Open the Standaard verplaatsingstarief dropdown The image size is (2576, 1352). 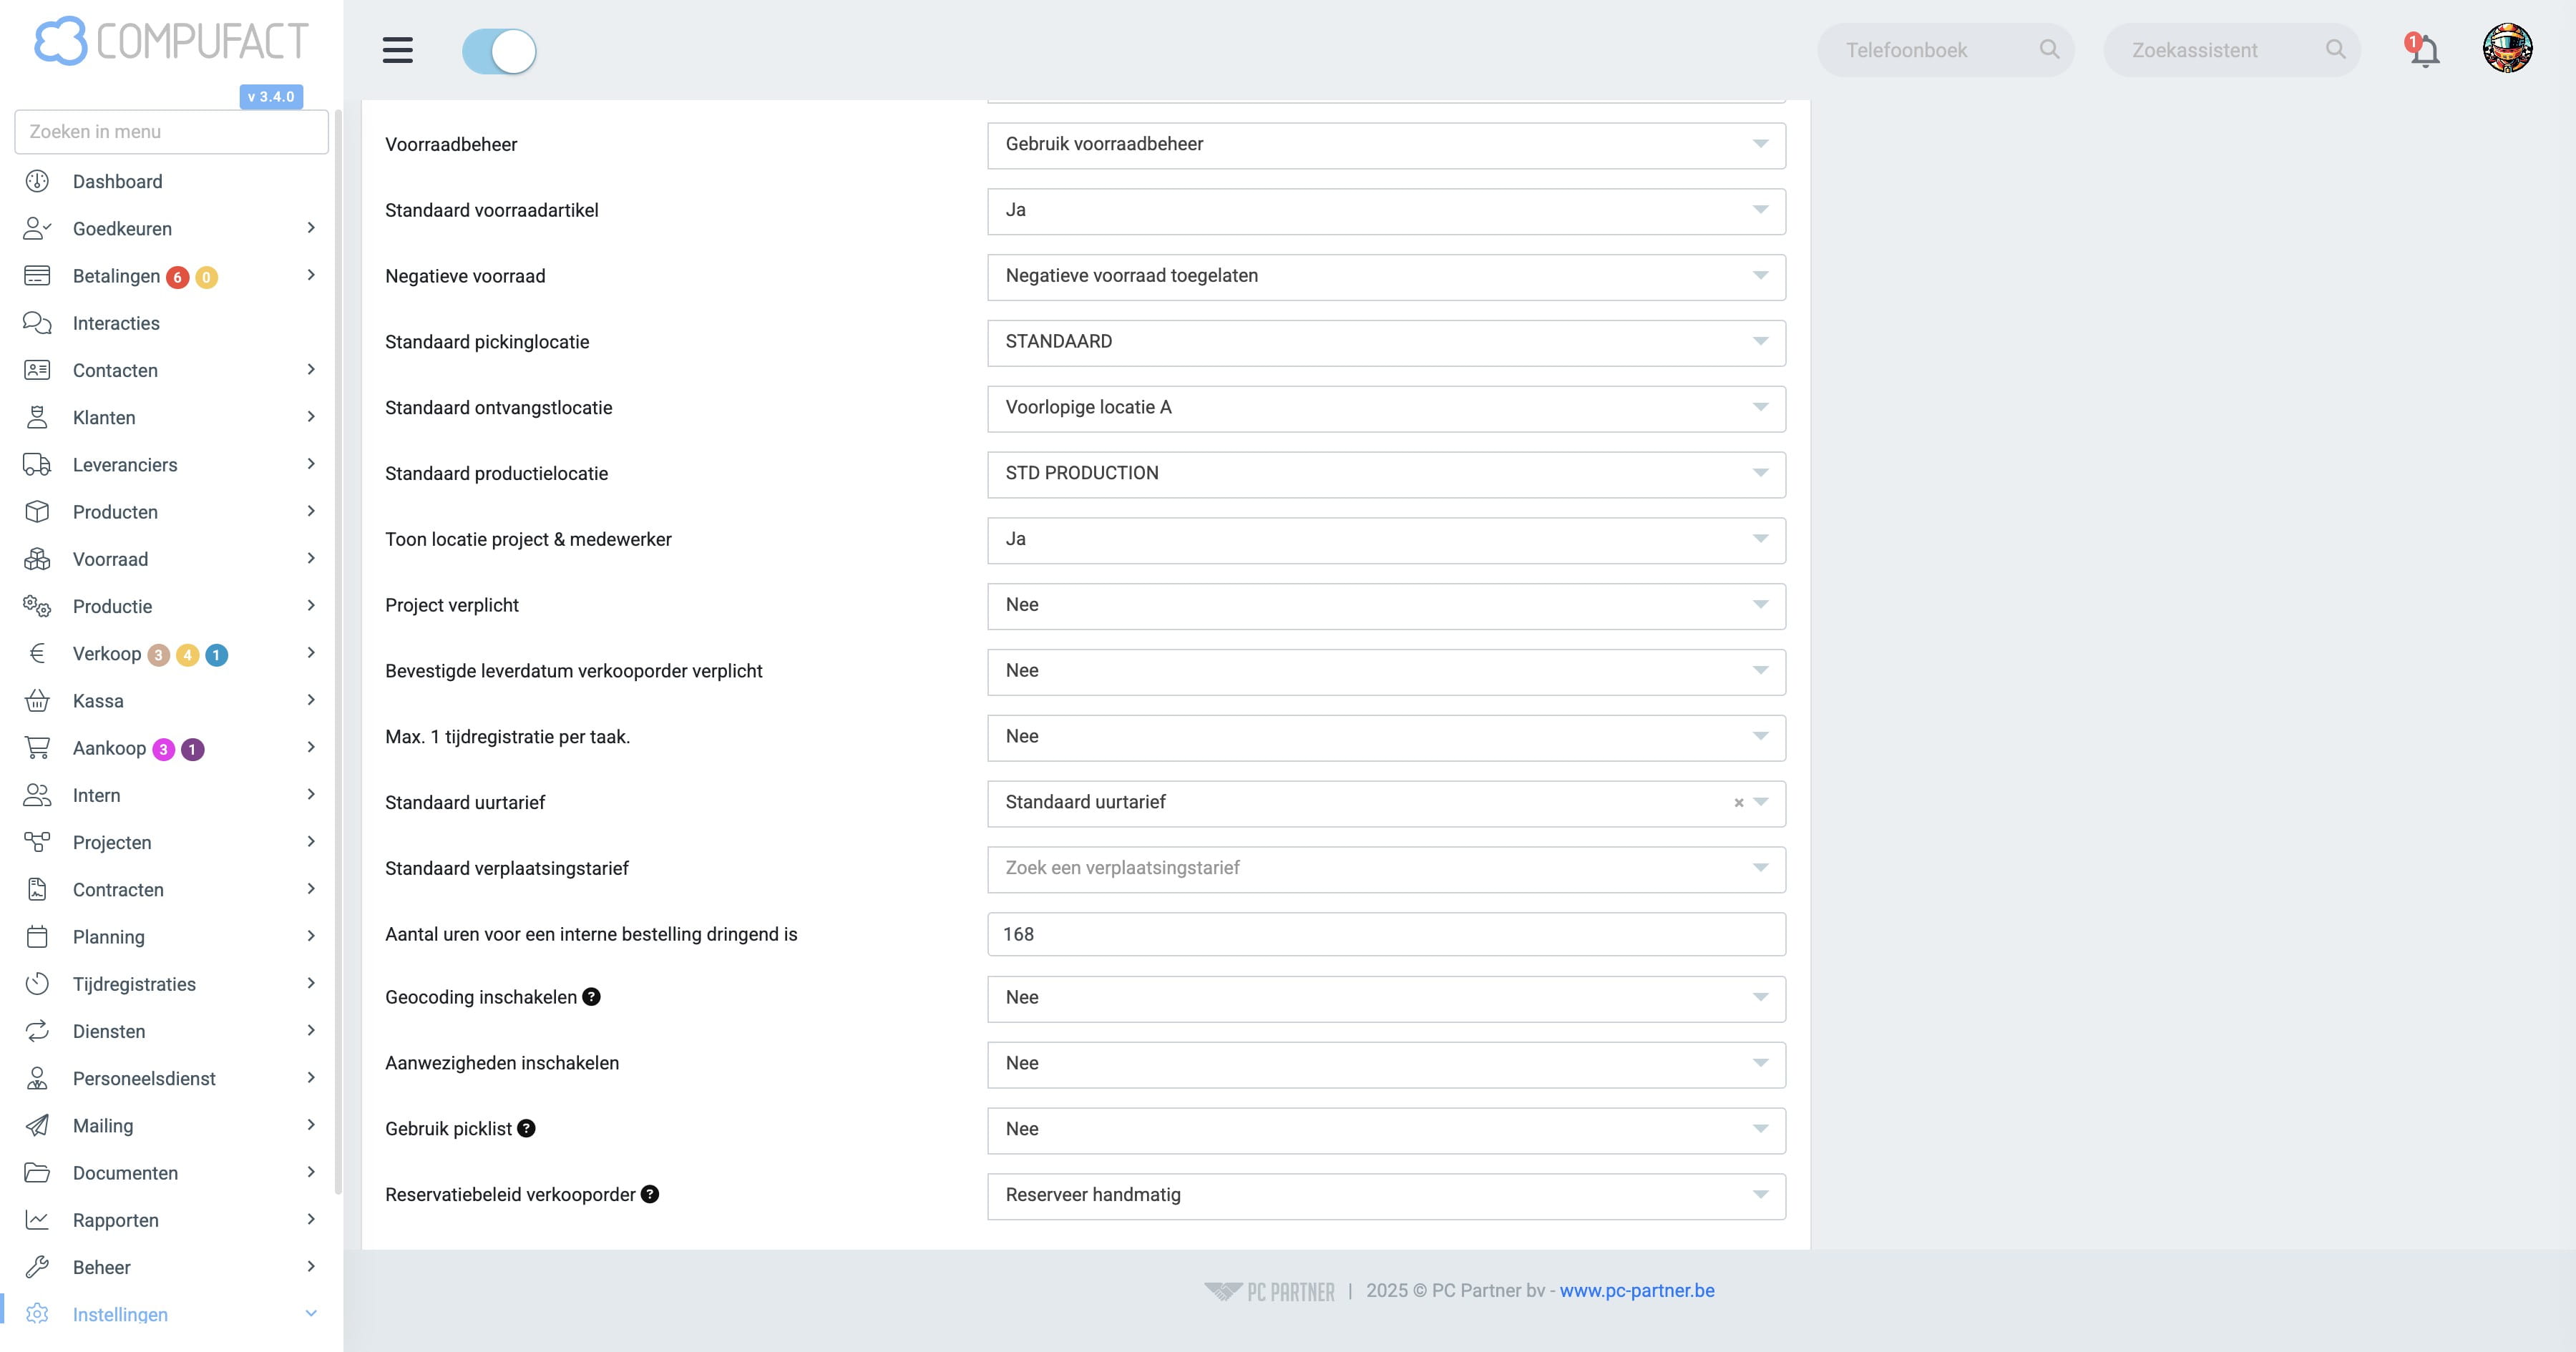point(1386,869)
